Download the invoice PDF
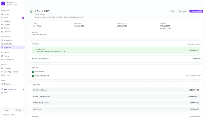Viewport: 206px width, 117px height. (x=196, y=11)
